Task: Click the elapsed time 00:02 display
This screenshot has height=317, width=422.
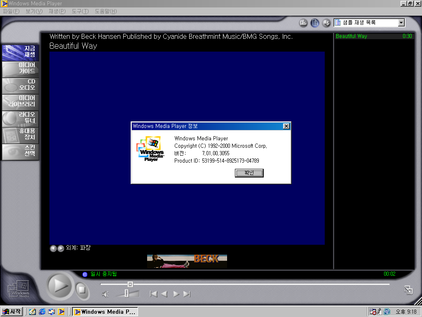Action: click(389, 274)
